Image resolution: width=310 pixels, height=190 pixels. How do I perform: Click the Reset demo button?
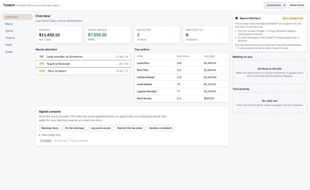(x=297, y=5)
